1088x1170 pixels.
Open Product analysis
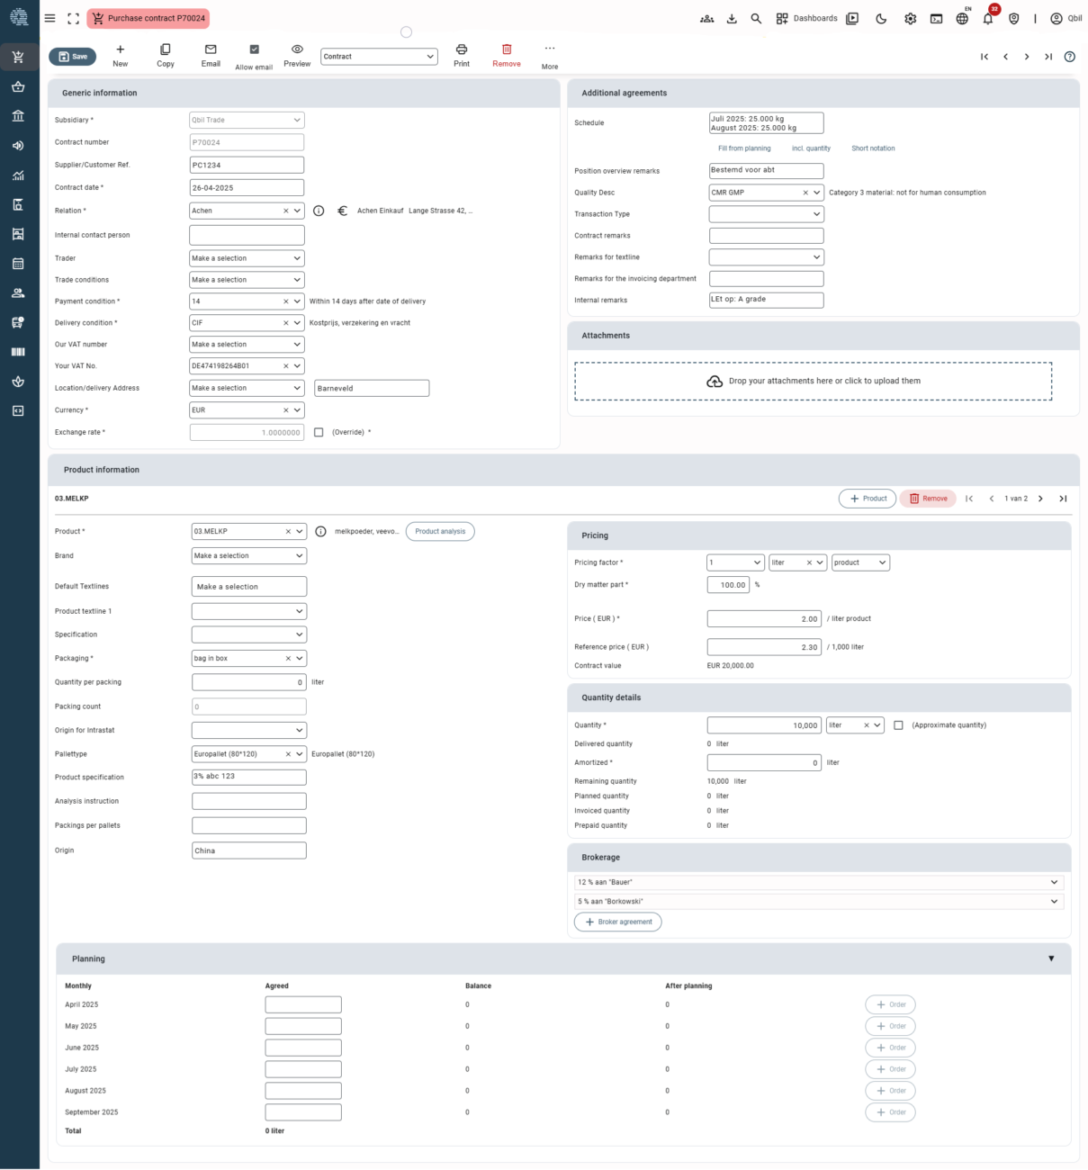(x=440, y=532)
